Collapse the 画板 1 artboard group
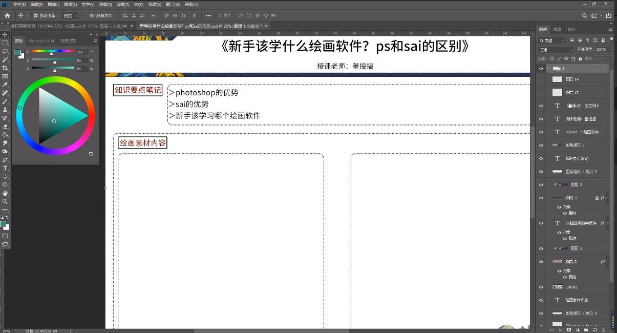Image resolution: width=617 pixels, height=333 pixels. point(548,68)
